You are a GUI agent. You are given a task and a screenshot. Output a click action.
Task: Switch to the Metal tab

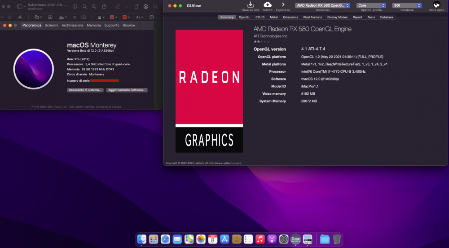274,17
